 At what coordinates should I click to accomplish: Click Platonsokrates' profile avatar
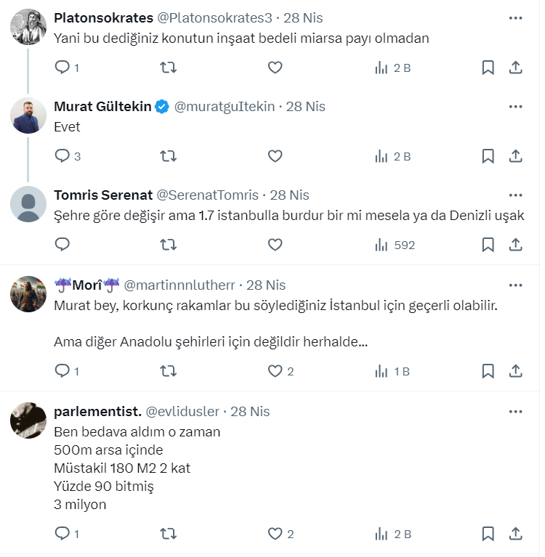coord(28,27)
